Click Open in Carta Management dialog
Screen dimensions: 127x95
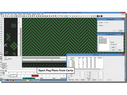[113, 47]
